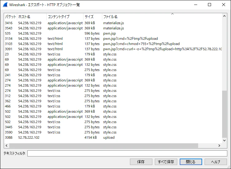Click packet number 3103 cell
The image size is (231, 169).
point(9,44)
